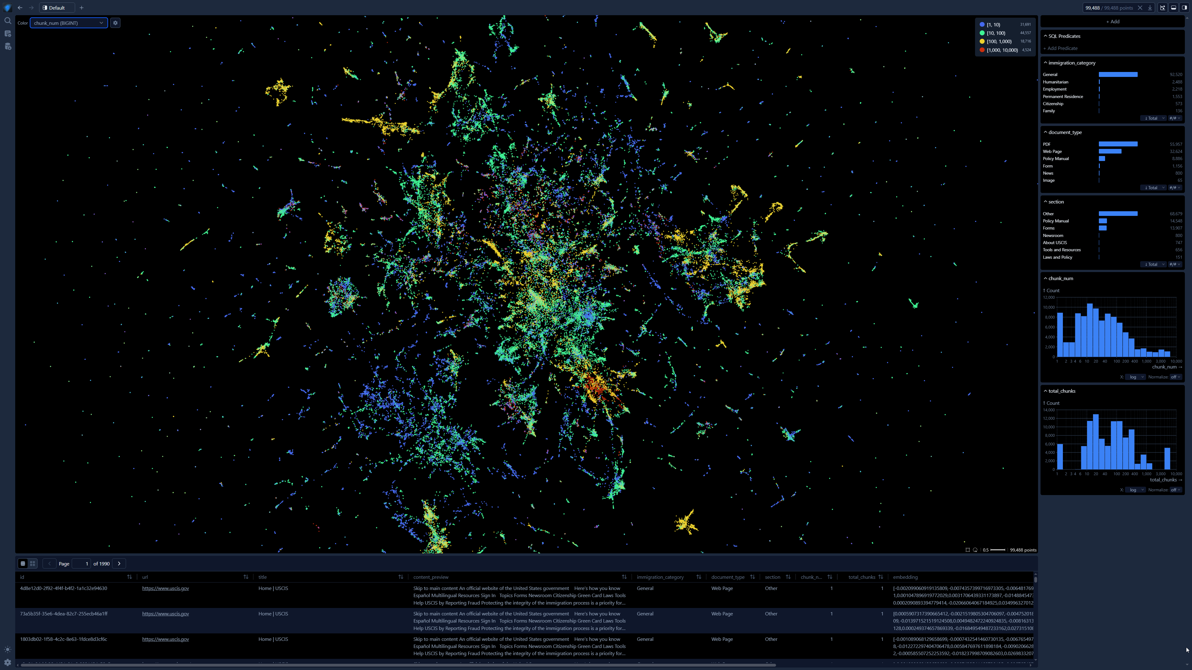Open settings gear at bottom left
The image size is (1192, 670).
7,662
